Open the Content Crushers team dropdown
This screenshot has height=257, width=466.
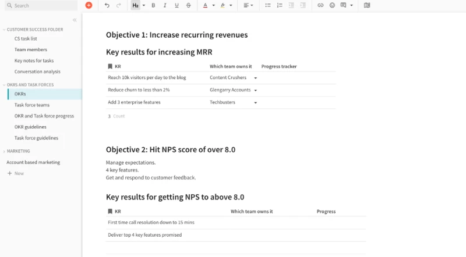255,77
